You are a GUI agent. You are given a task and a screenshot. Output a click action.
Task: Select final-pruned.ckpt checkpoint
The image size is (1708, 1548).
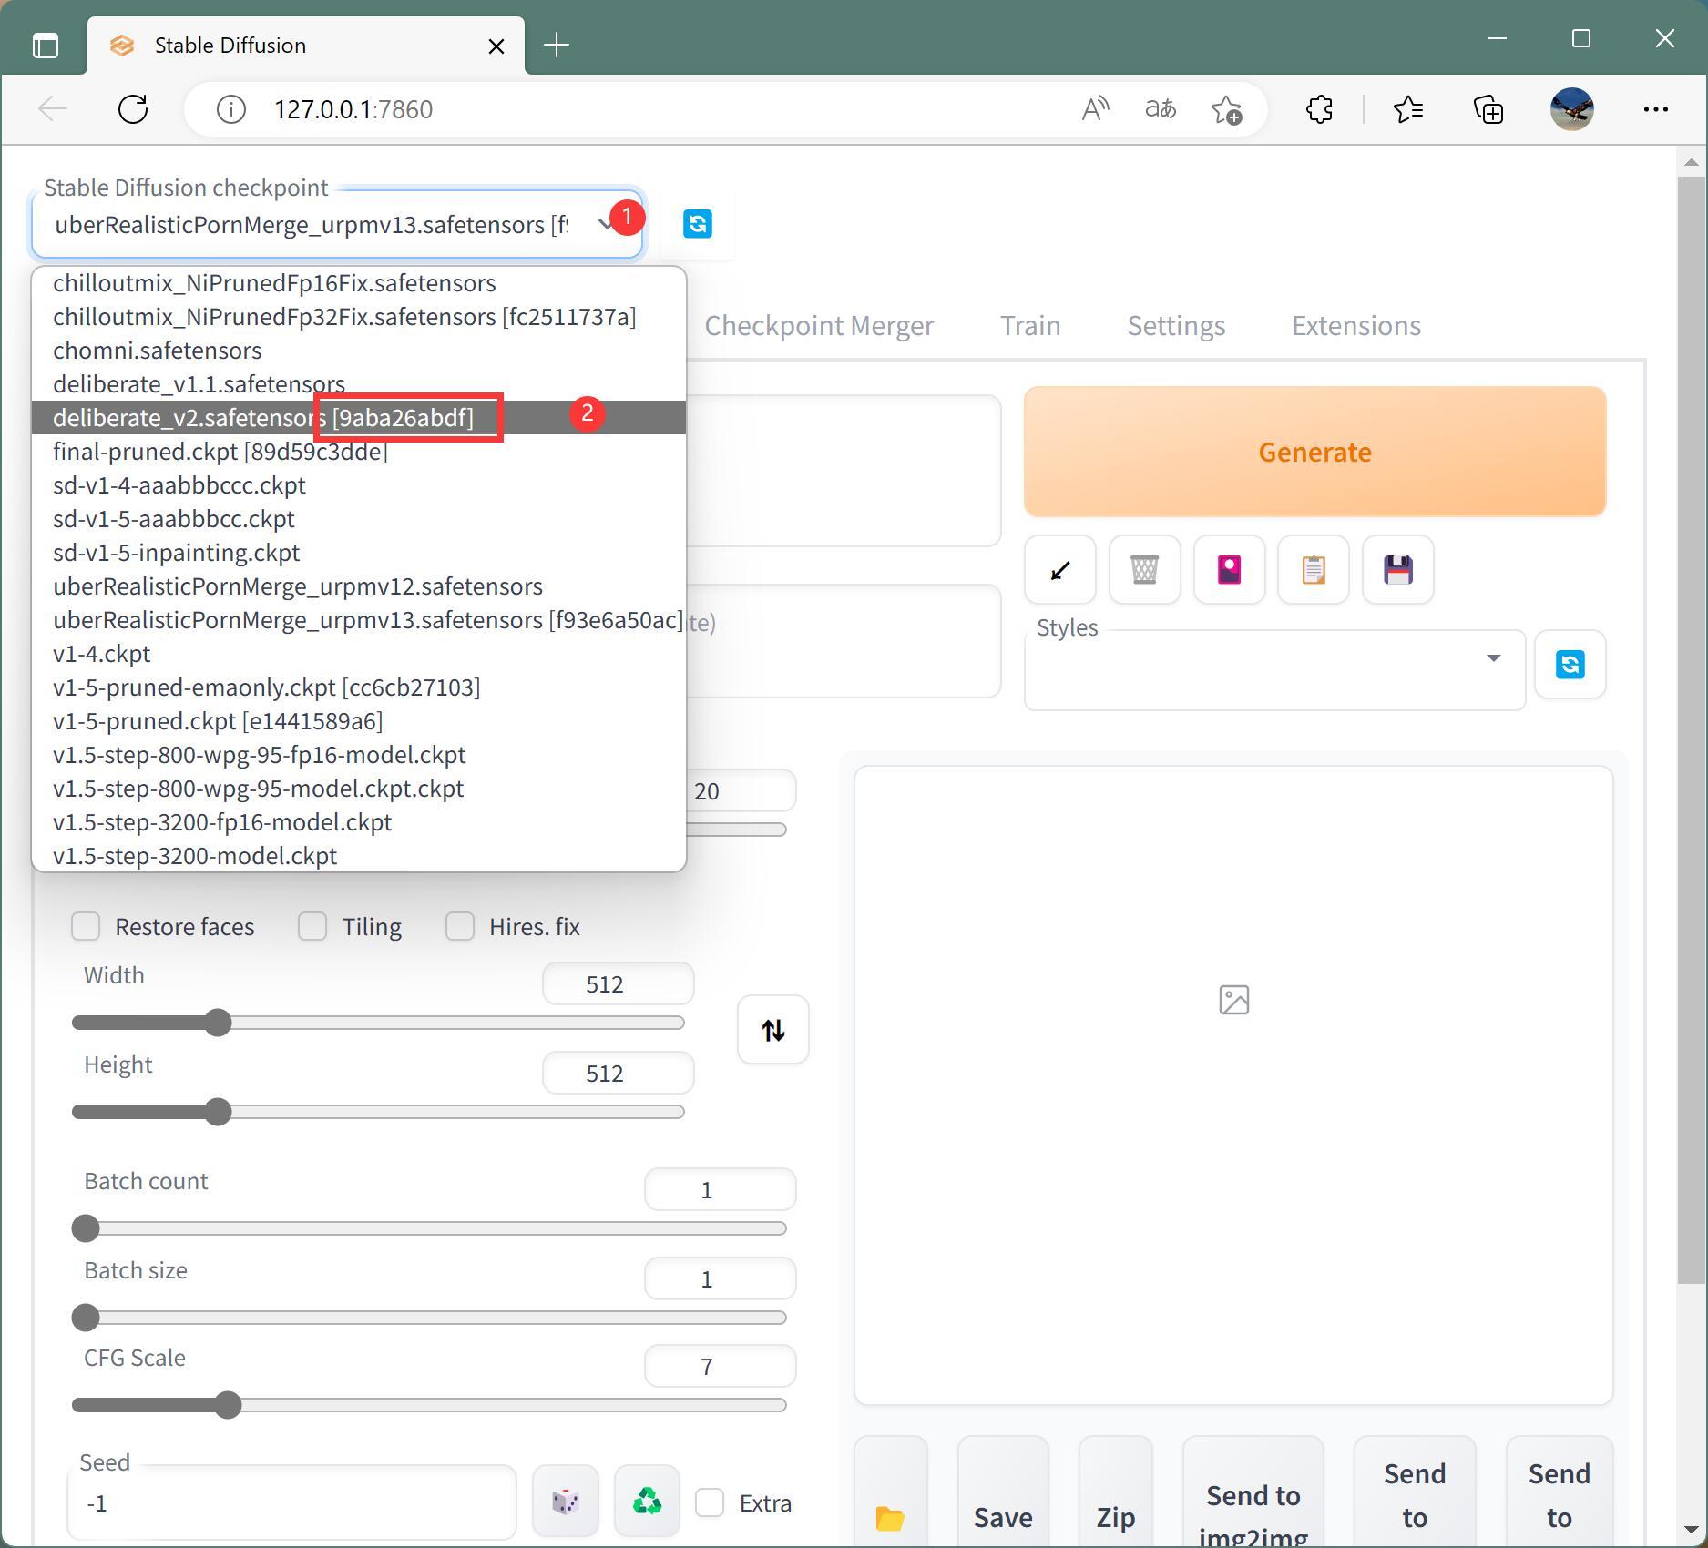click(x=359, y=452)
